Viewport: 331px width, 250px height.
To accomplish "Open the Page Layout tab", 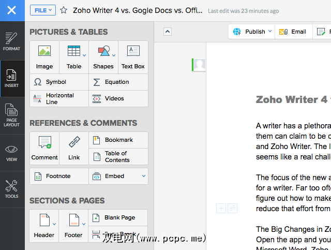I will (x=11, y=115).
